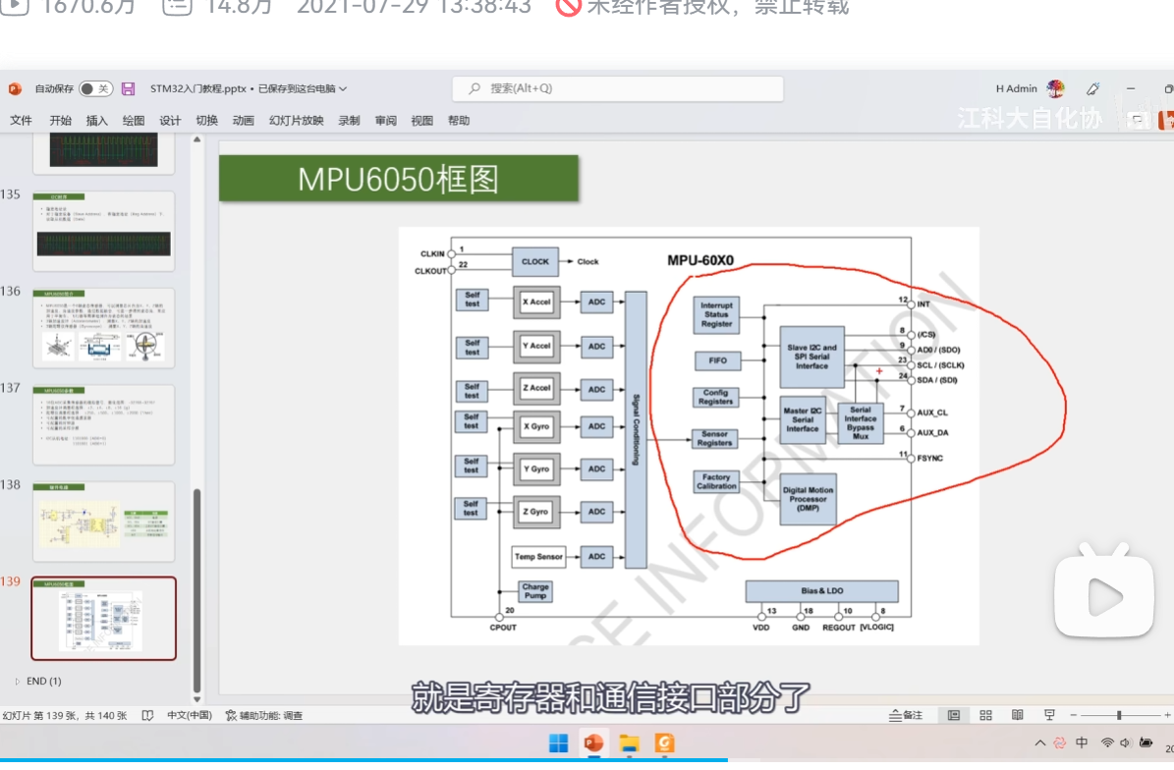
Task: Select slide 136 thumbnail
Action: (x=104, y=328)
